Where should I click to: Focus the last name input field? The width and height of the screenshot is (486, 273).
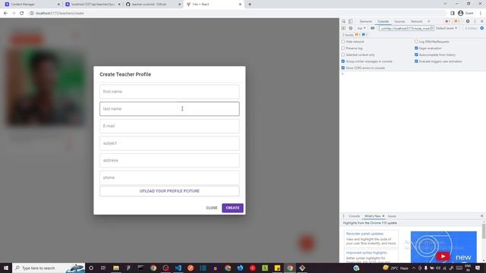(169, 108)
